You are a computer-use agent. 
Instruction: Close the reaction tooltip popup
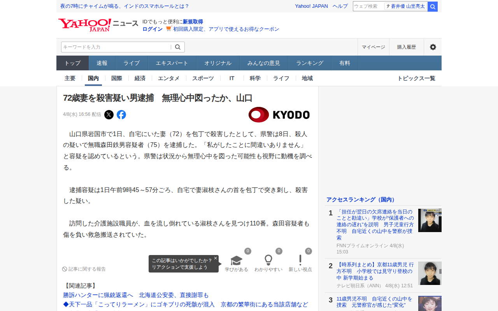click(x=216, y=258)
